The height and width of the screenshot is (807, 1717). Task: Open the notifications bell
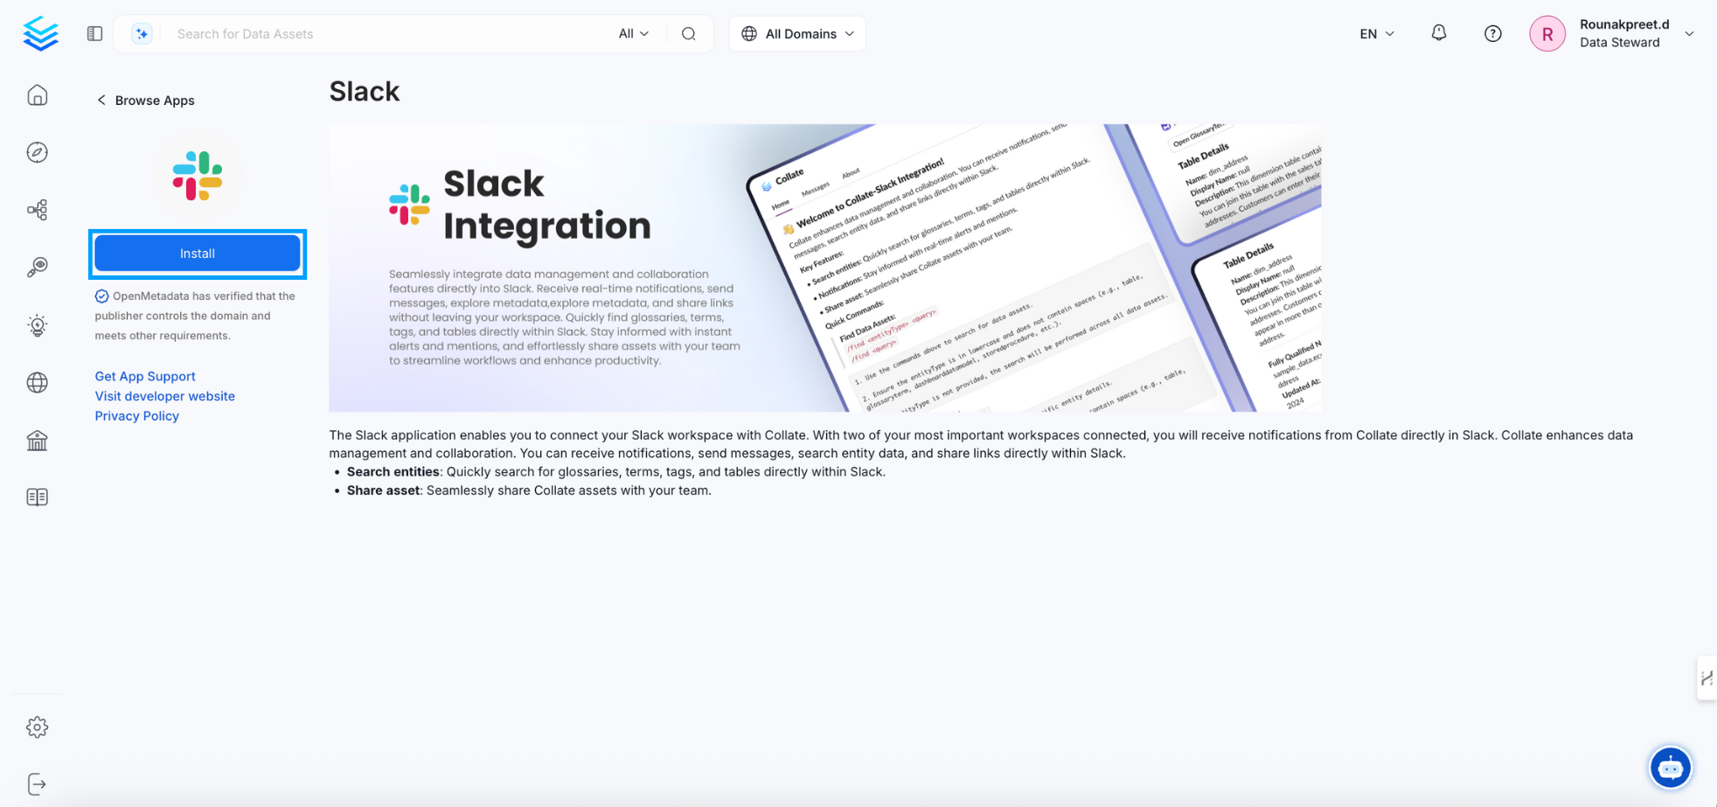[x=1438, y=33]
